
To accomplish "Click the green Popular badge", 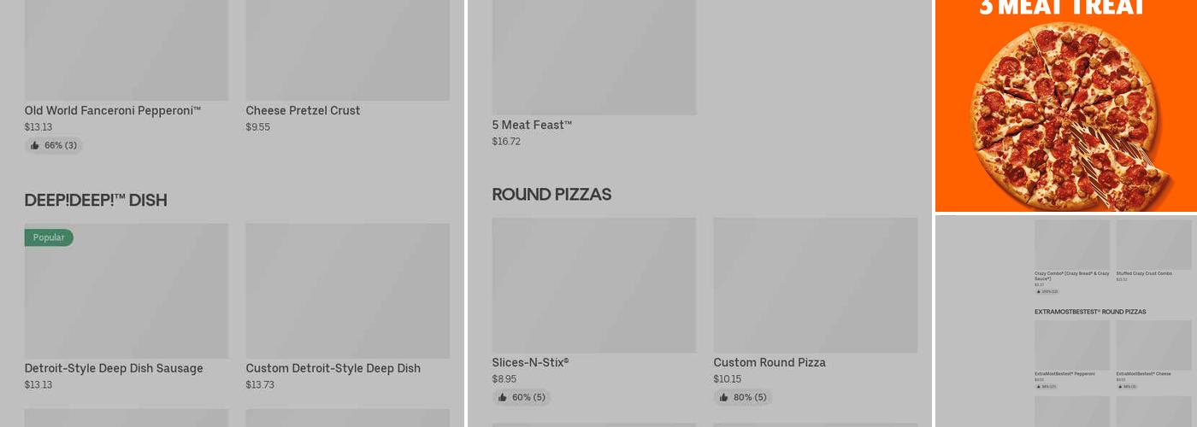I will tap(49, 237).
